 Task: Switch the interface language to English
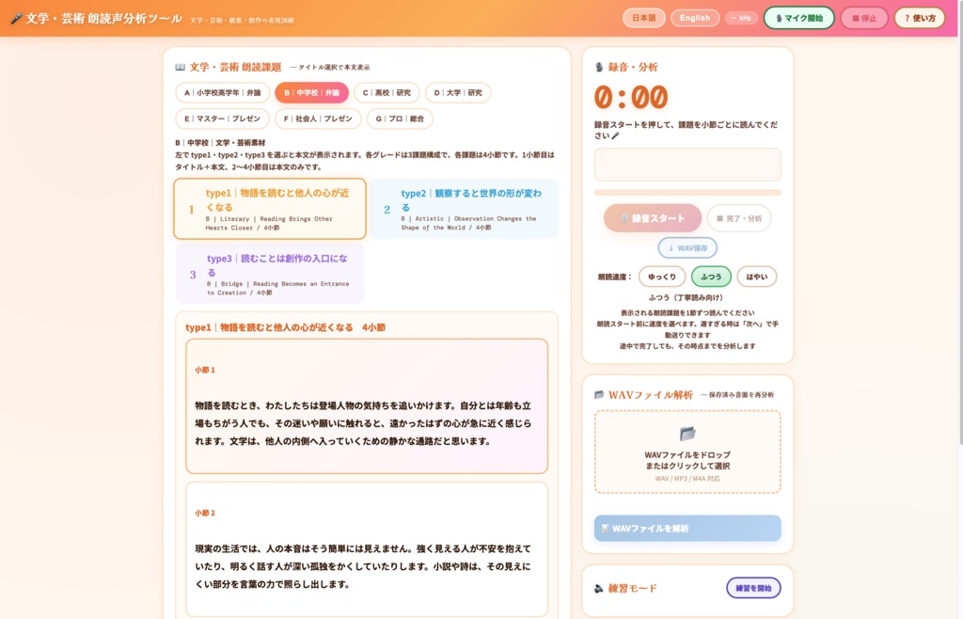click(694, 17)
